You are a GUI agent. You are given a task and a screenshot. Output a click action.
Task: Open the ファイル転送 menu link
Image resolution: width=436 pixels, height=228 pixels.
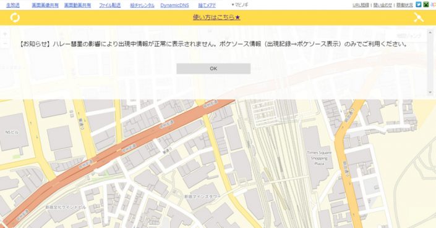[x=110, y=5]
